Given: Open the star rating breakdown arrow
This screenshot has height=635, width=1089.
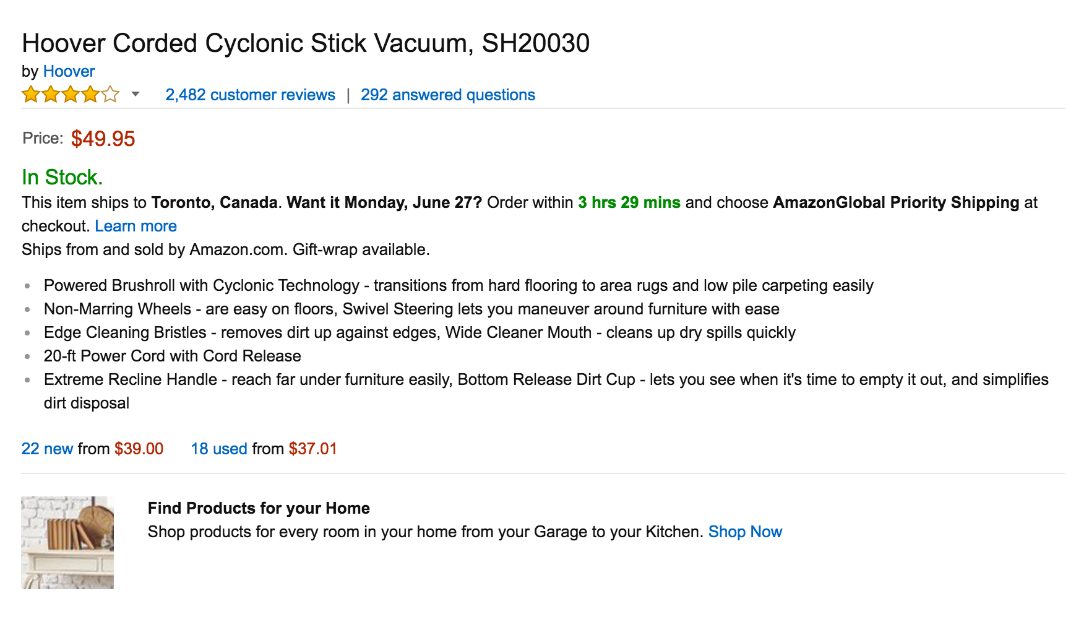Looking at the screenshot, I should coord(134,96).
